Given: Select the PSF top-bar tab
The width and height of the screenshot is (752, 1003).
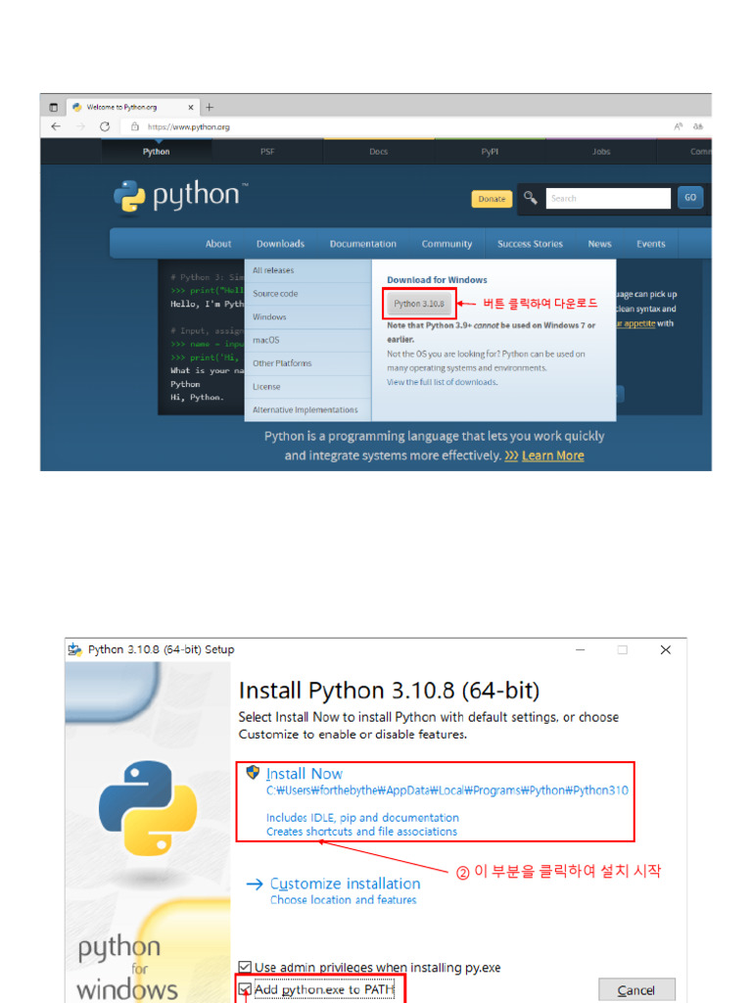Looking at the screenshot, I should [x=267, y=152].
